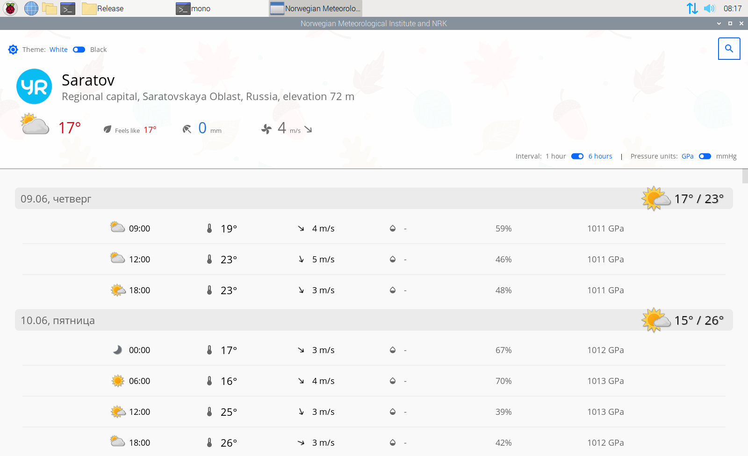Select the mmHg pressure unit label

click(726, 156)
